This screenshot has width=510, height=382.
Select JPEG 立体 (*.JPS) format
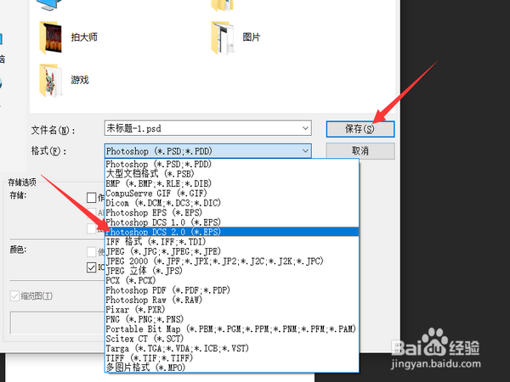point(232,271)
